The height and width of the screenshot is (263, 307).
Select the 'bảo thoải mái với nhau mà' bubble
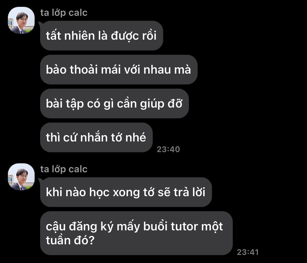pos(119,70)
